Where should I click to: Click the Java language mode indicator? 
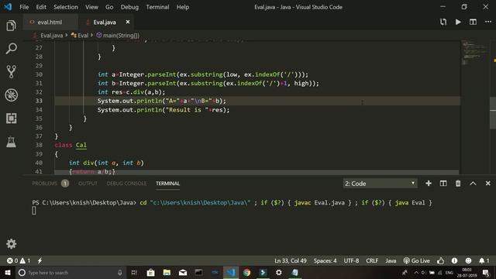[391, 261]
